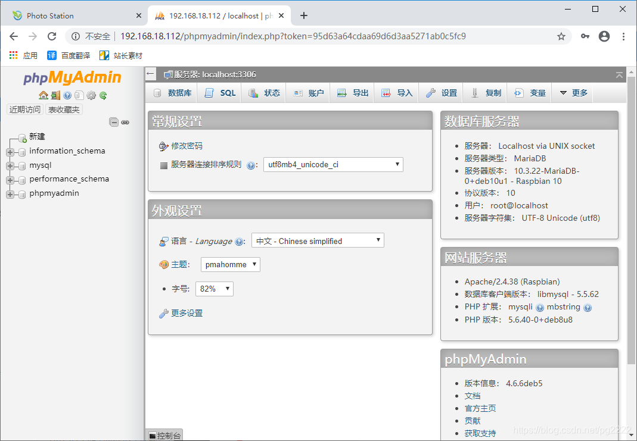Collapse navigation panel with left arrow icon
Image resolution: width=637 pixels, height=441 pixels.
pyautogui.click(x=151, y=74)
